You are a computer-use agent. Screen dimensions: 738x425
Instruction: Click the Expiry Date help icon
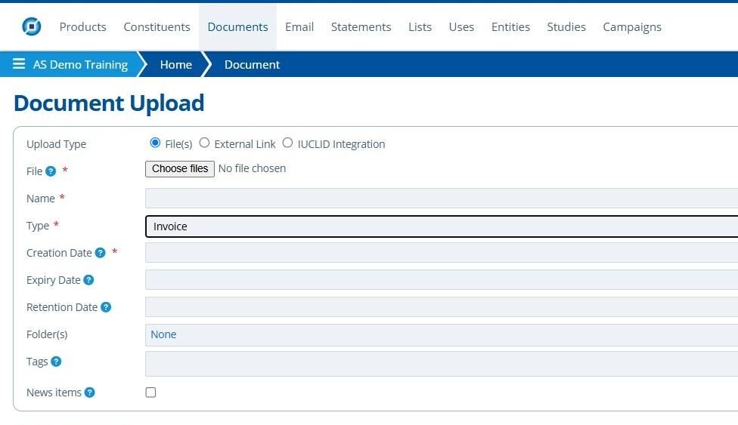tap(88, 280)
